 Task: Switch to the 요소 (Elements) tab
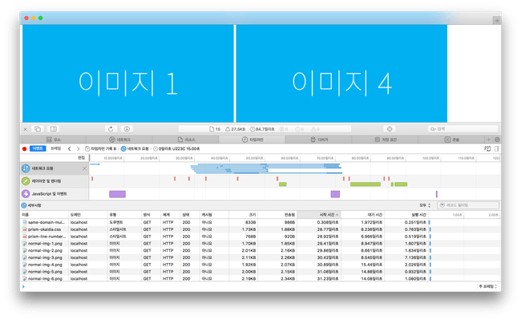(54, 140)
